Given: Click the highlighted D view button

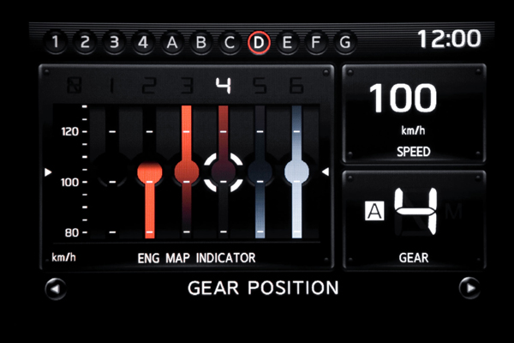Looking at the screenshot, I should point(259,42).
